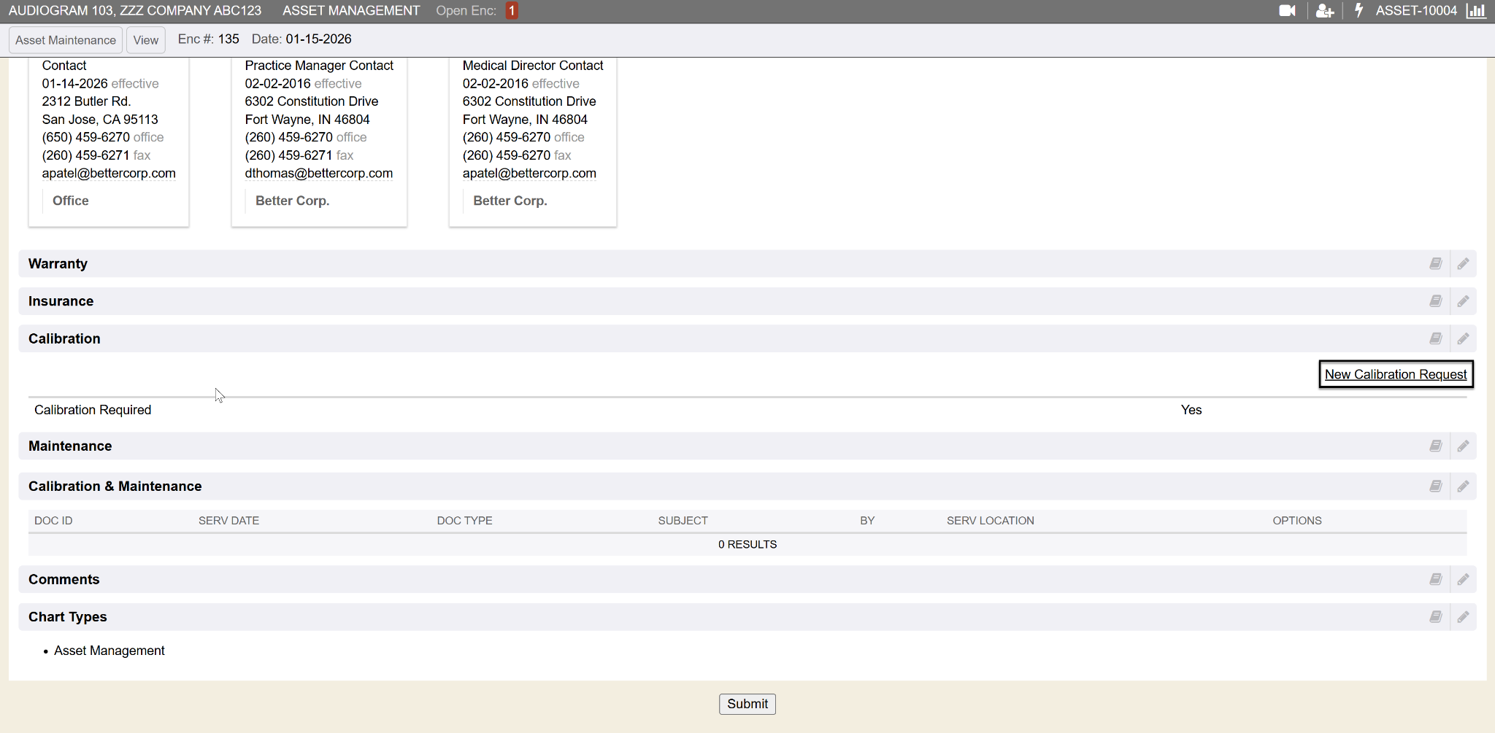This screenshot has width=1495, height=733.
Task: Open the bar chart icon beside ASSET-10004
Action: [x=1476, y=11]
